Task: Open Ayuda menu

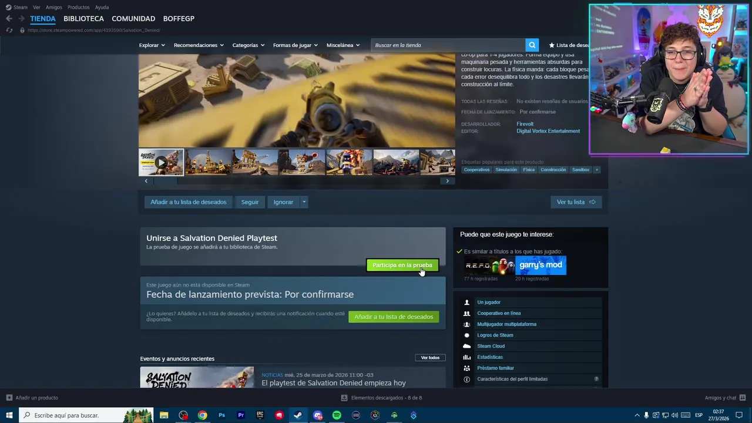Action: coord(102,8)
